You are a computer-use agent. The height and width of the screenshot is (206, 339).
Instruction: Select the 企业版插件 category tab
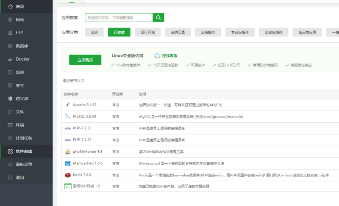[x=273, y=32]
